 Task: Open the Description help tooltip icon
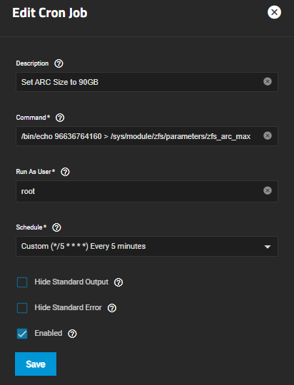[x=59, y=63]
